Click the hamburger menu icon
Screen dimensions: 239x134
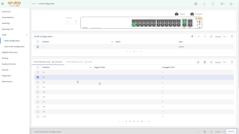pyautogui.click(x=3, y=4)
